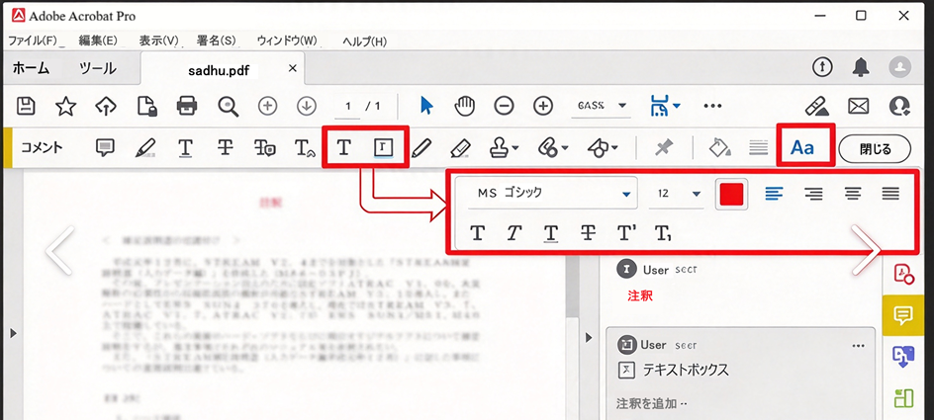Screen dimensions: 934x420
Task: Expand the left navigation pane arrow
Action: [13, 333]
